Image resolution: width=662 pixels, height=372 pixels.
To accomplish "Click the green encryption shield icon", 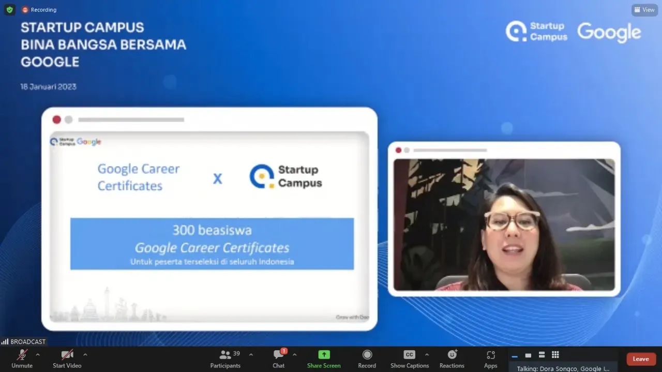I will pyautogui.click(x=9, y=10).
